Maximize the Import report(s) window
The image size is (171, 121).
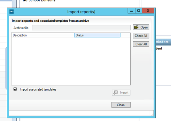click(139, 11)
